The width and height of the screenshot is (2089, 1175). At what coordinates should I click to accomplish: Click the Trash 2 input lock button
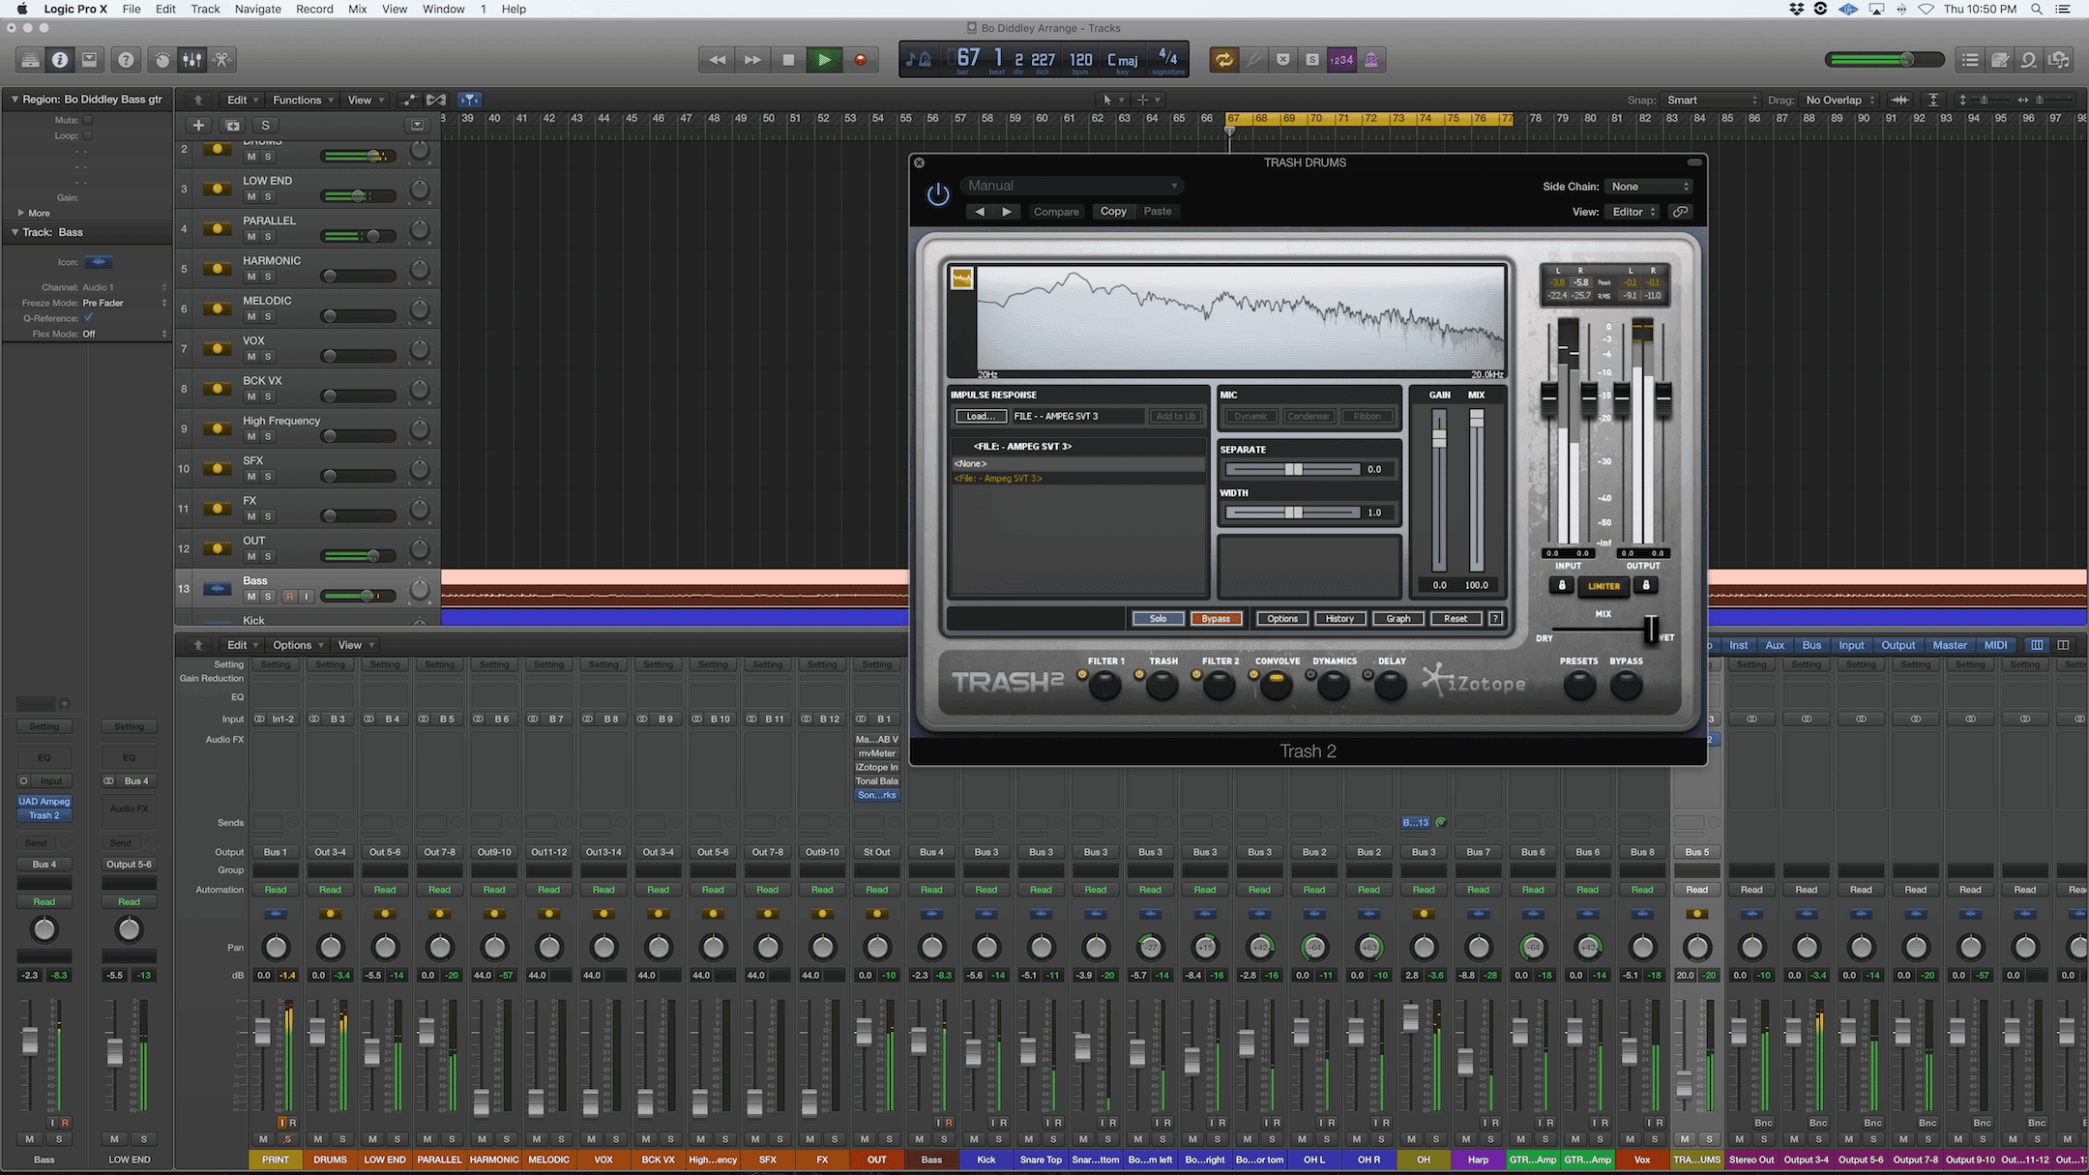1561,585
